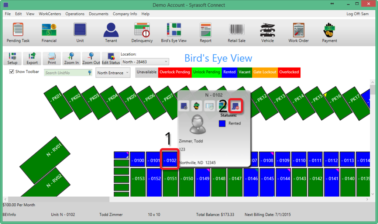Click the Gate Lockout orange legend

(265, 72)
